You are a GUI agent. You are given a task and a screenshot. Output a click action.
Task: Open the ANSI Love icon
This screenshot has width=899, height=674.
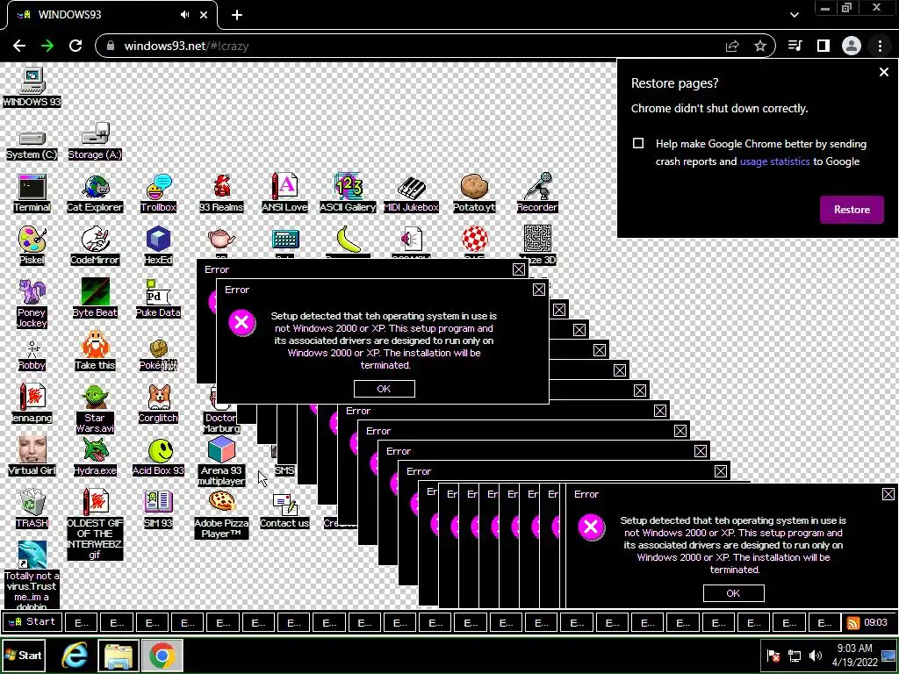284,193
